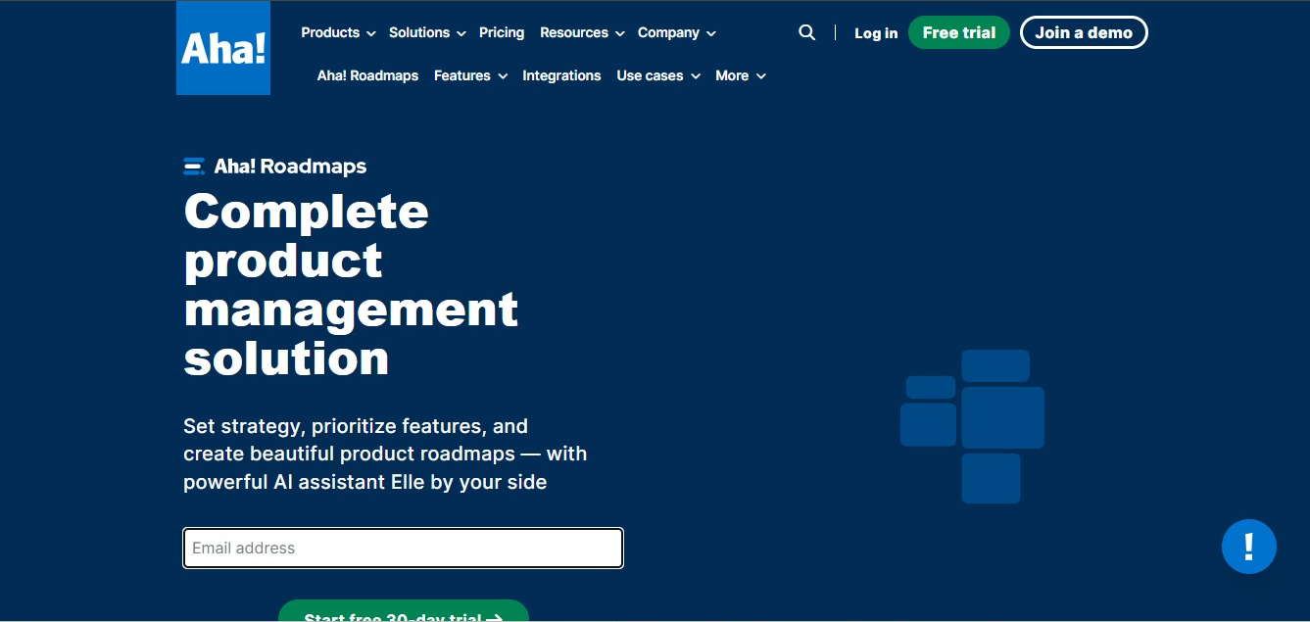
Task: Click the Start free 30-day trial button
Action: (404, 611)
